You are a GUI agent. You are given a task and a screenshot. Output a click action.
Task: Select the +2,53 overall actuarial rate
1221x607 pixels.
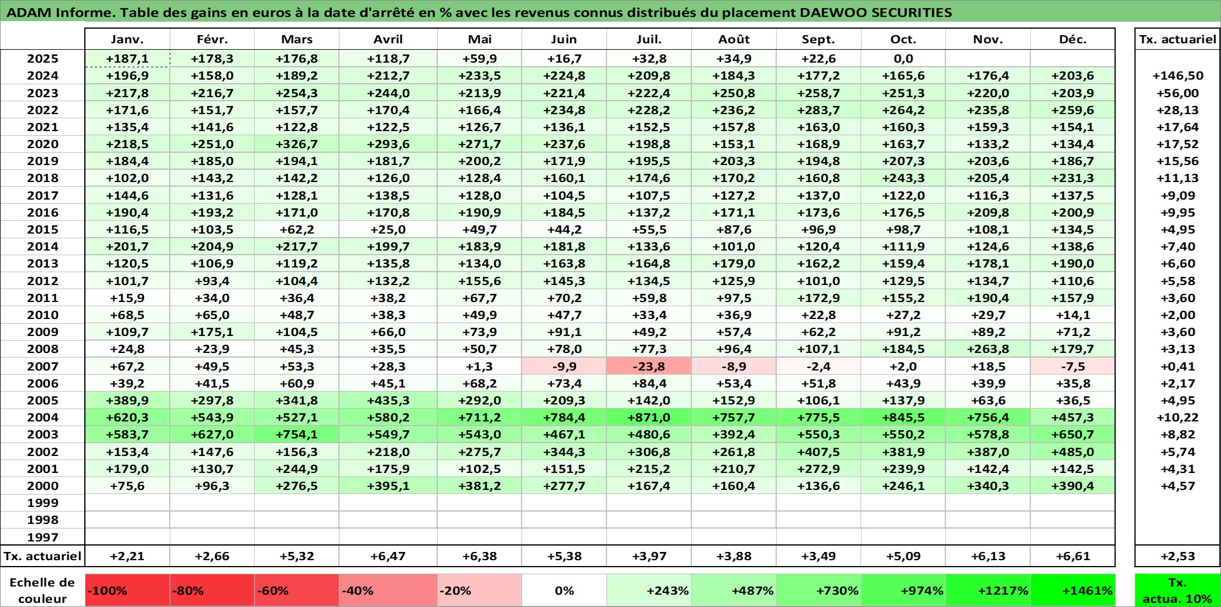tap(1178, 556)
